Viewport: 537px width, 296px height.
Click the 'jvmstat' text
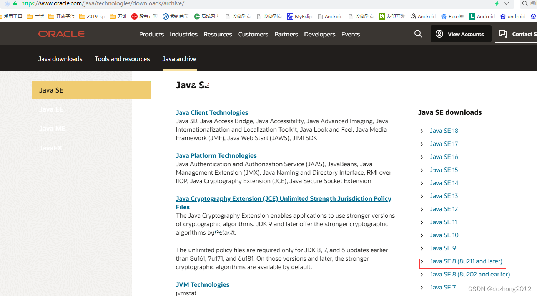[x=186, y=293]
